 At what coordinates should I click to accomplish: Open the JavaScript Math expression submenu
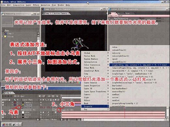click(95, 71)
